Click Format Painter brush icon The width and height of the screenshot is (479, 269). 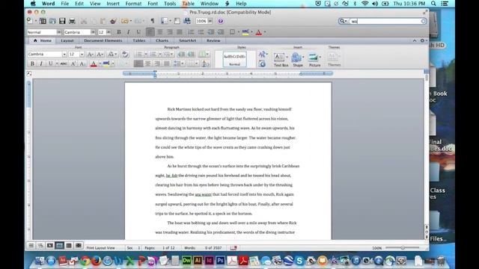[x=113, y=21]
